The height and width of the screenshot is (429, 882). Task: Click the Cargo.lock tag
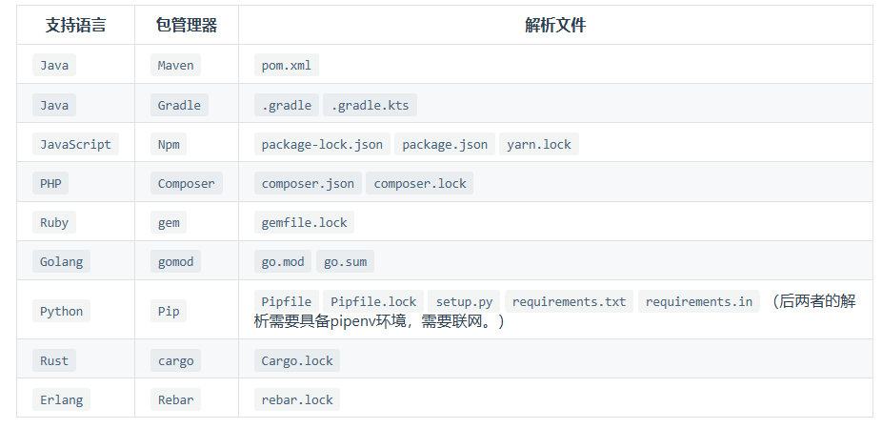tap(297, 361)
